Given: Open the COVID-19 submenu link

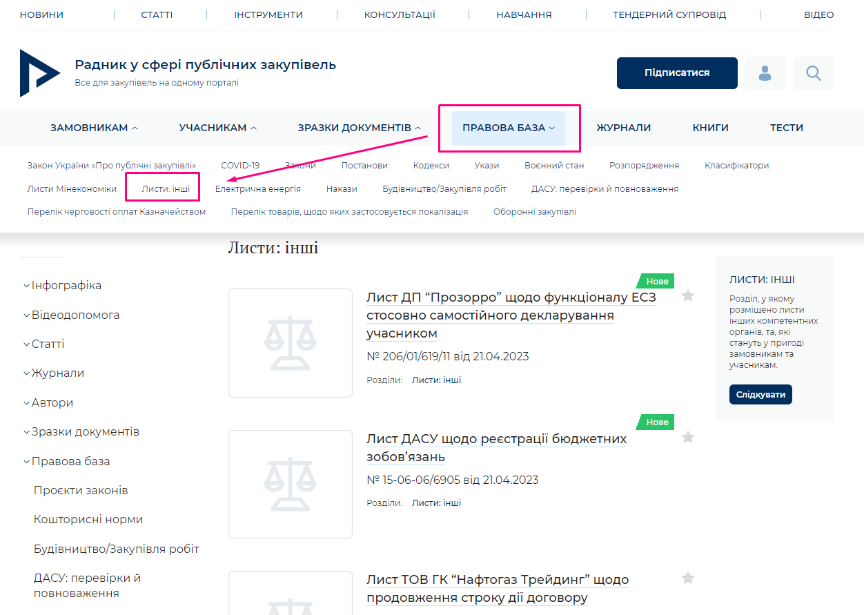Looking at the screenshot, I should click(240, 166).
